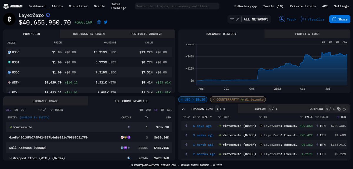The width and height of the screenshot is (353, 169).
Task: Click filter icon beside link icon in counterparties
Action: 40,110
